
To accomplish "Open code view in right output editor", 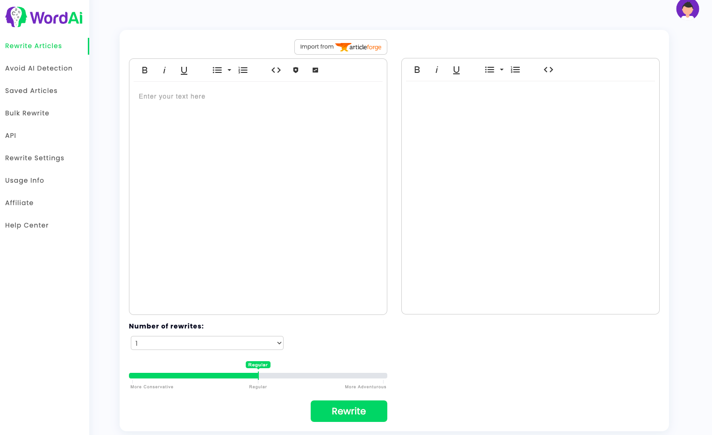I will pos(548,70).
